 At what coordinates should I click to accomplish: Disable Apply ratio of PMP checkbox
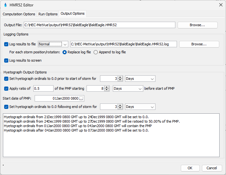[6, 88]
